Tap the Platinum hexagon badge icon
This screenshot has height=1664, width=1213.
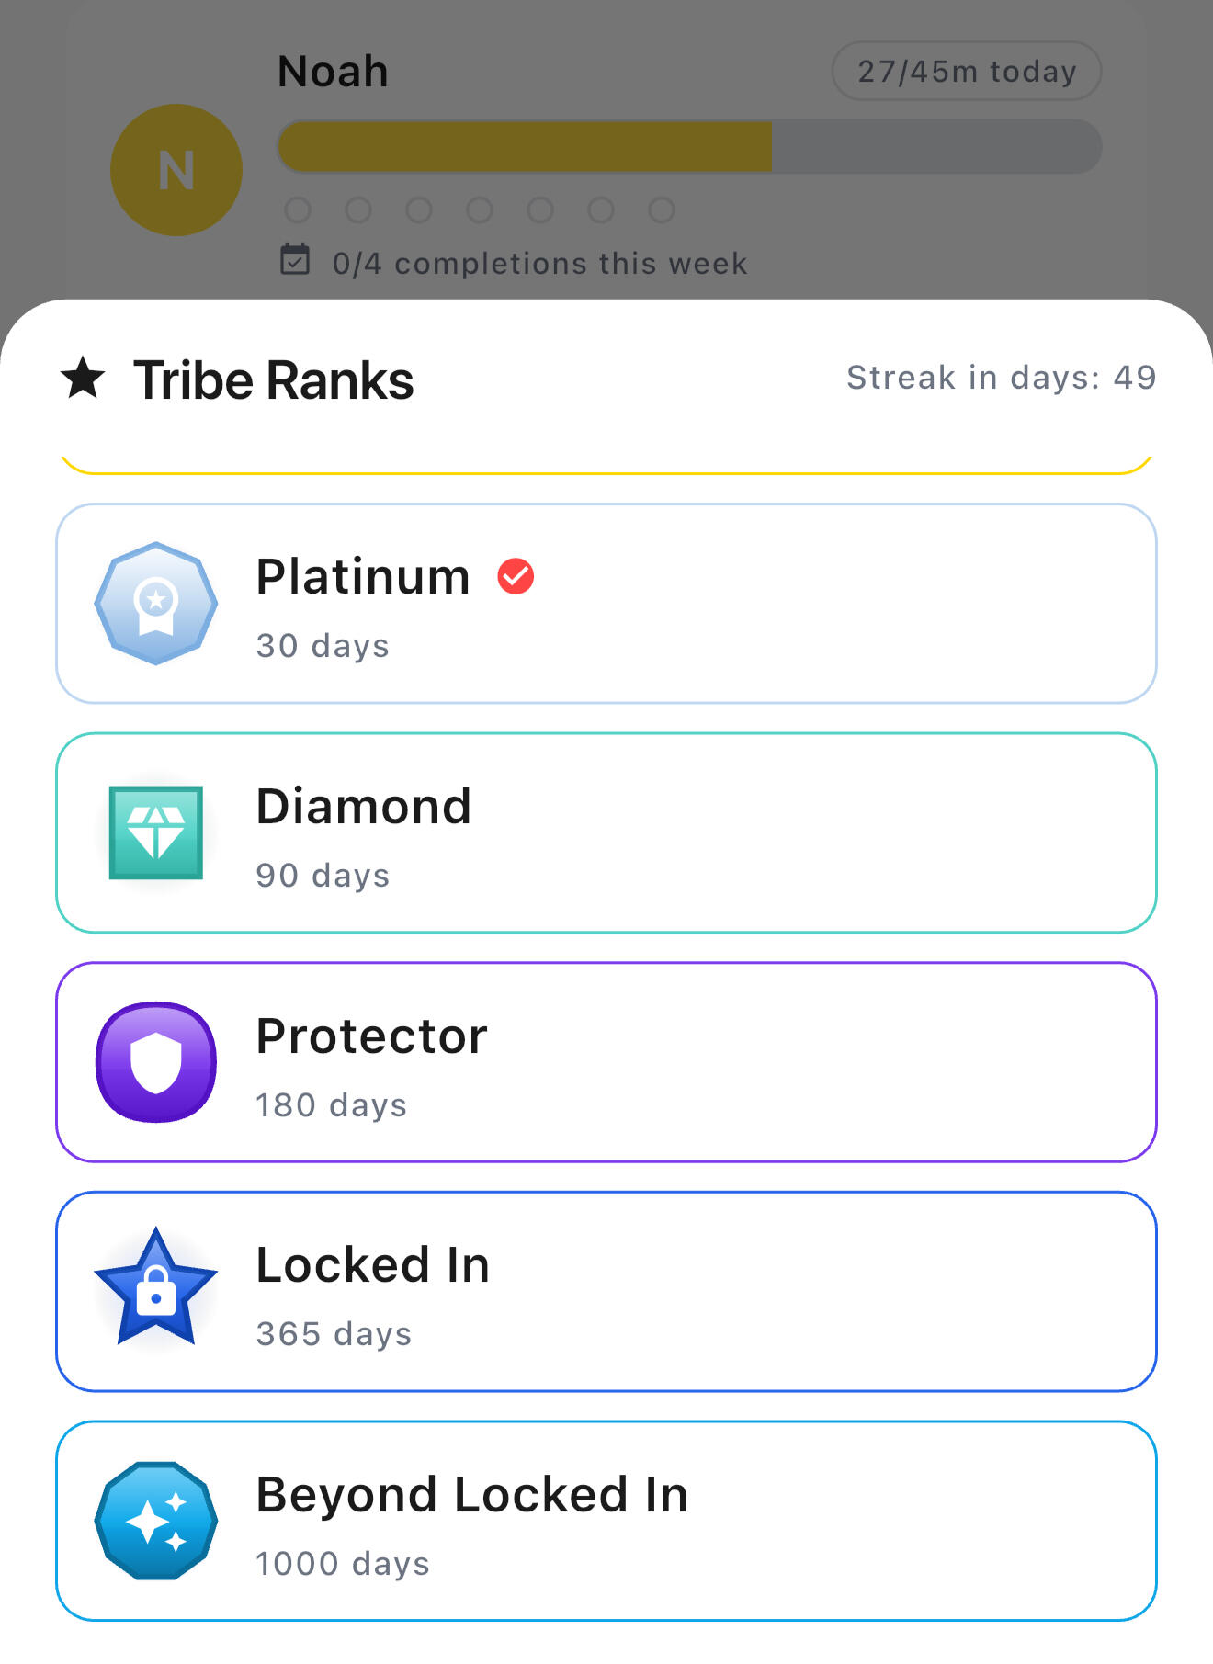[156, 603]
